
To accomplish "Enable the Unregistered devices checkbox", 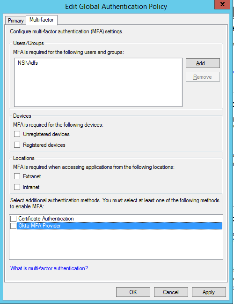I will [x=17, y=134].
